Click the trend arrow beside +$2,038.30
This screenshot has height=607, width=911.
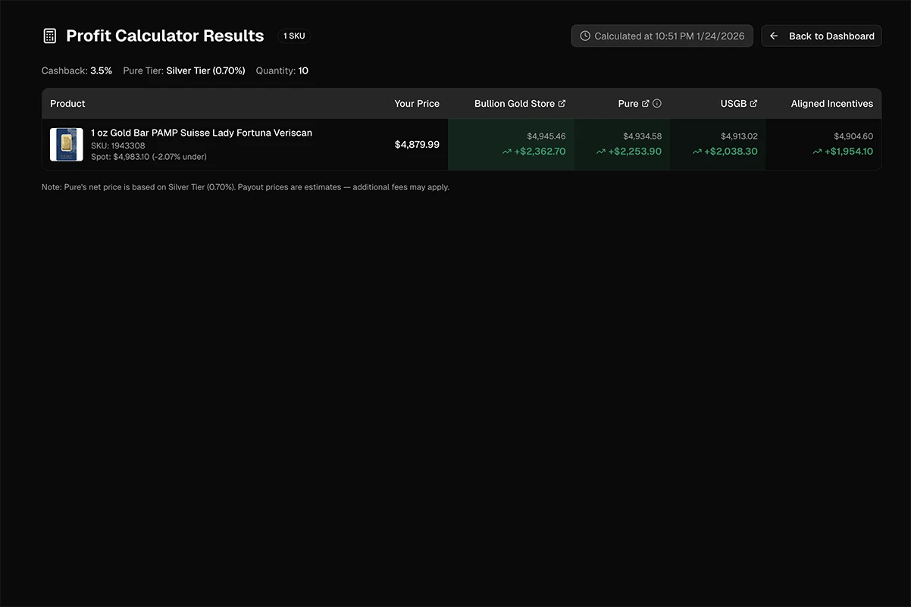[x=696, y=151]
